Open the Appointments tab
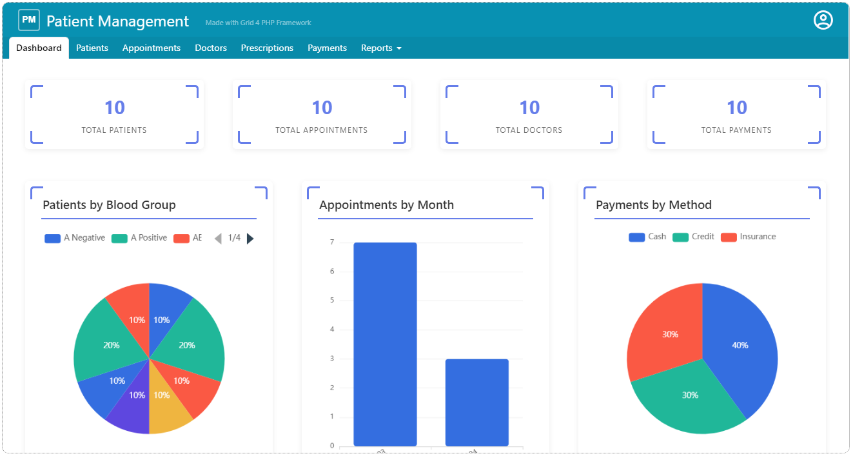 click(152, 48)
